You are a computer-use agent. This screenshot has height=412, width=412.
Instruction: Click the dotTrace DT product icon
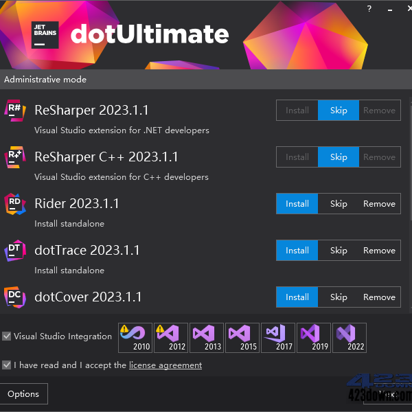(x=15, y=251)
